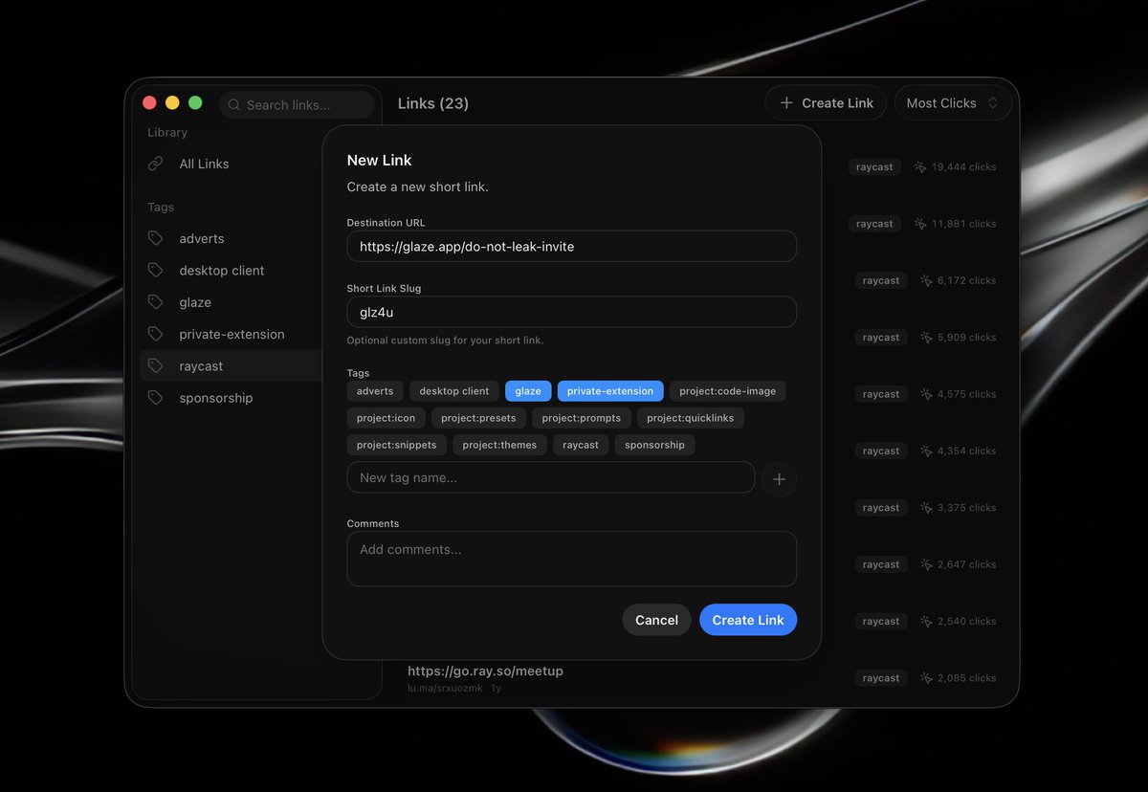Click the tag icon beside raycast in sidebar
Image resolution: width=1148 pixels, height=792 pixels.
(x=155, y=366)
